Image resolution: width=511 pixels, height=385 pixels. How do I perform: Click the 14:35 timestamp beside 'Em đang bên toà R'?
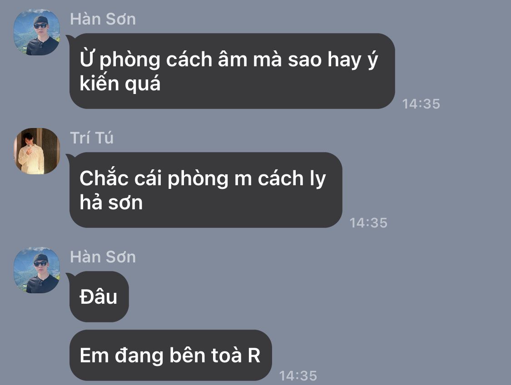(298, 375)
